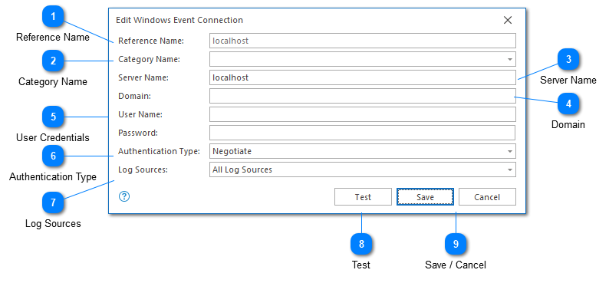Click the "Log Sources:" label inside the dialog
This screenshot has width=609, height=283.
point(143,169)
